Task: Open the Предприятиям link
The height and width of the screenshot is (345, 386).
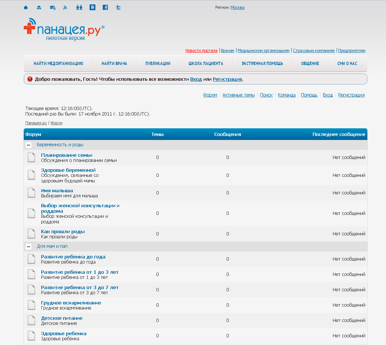Action: (x=352, y=50)
